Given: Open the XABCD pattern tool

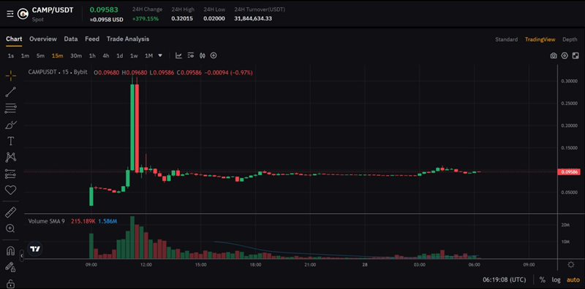Looking at the screenshot, I should point(10,158).
